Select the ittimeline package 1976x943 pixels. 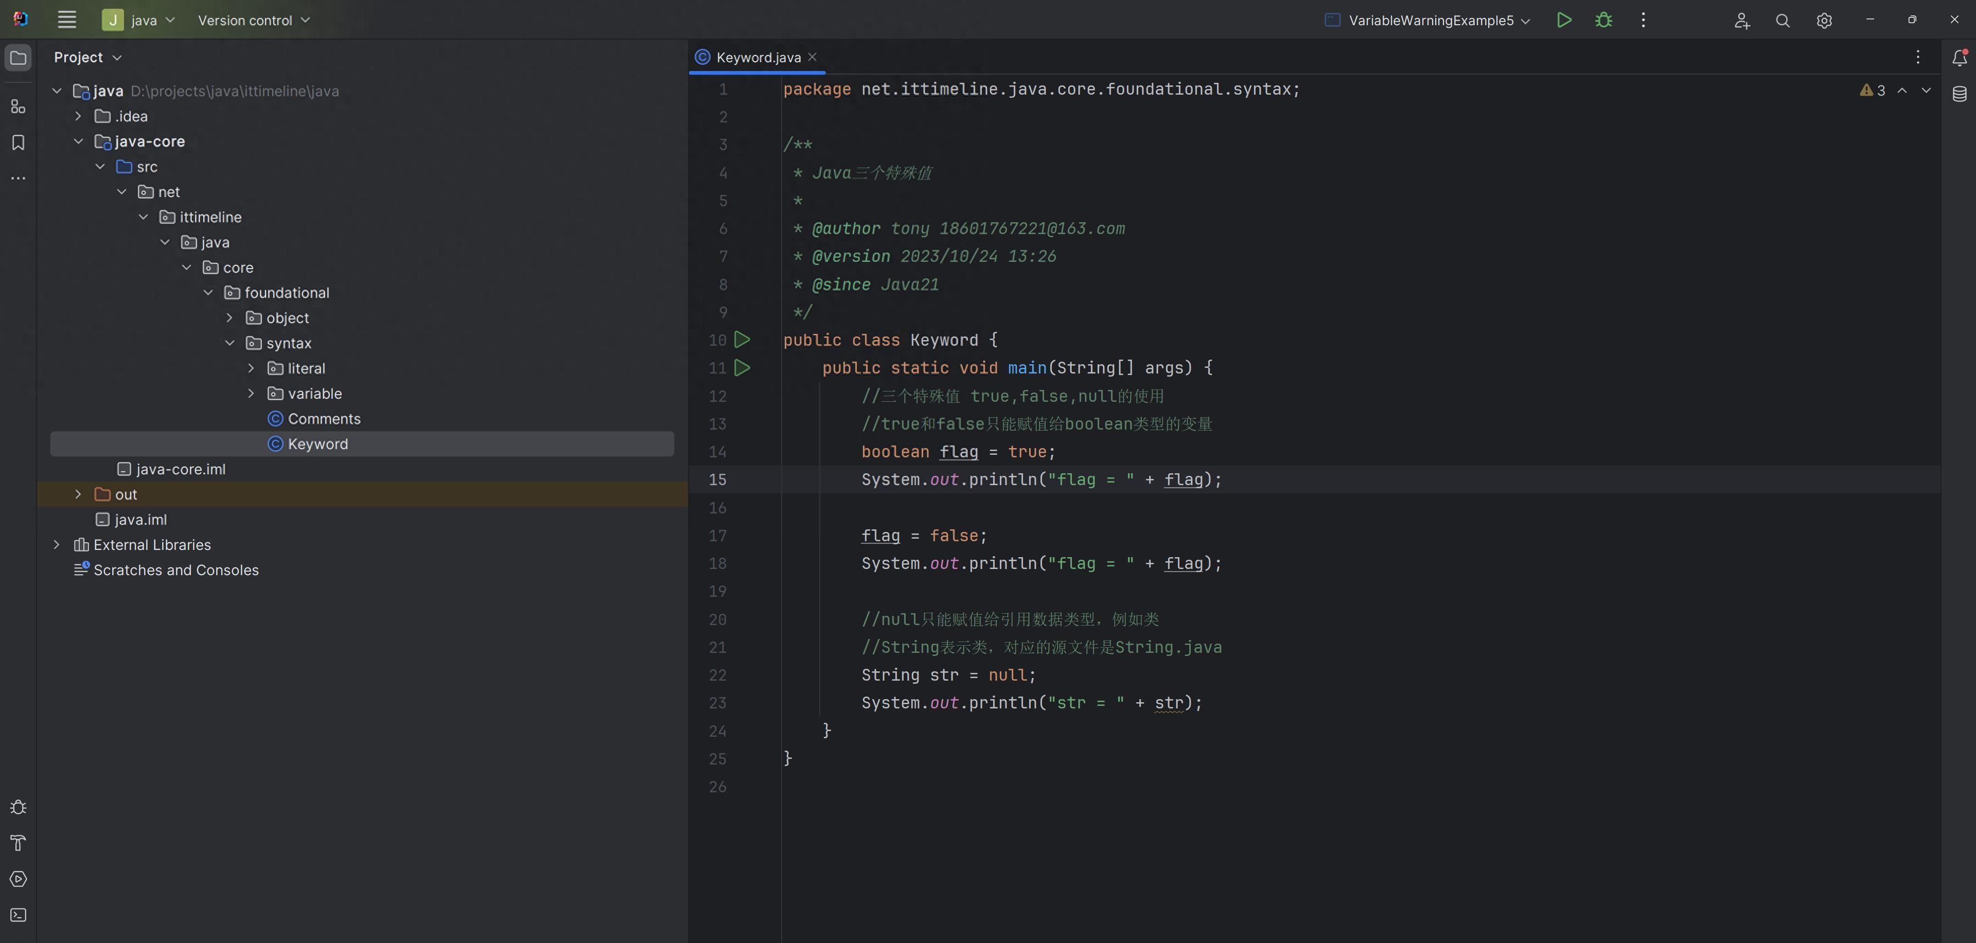pyautogui.click(x=200, y=217)
